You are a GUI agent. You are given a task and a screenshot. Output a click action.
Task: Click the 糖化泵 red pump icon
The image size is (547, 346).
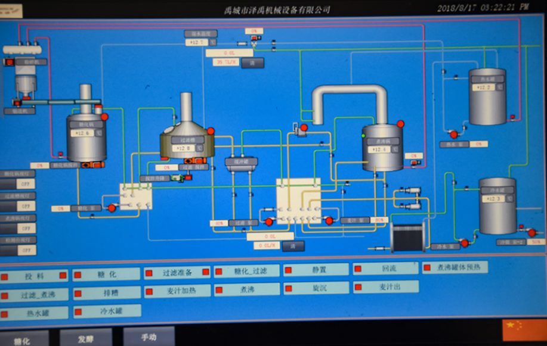pyautogui.click(x=112, y=208)
